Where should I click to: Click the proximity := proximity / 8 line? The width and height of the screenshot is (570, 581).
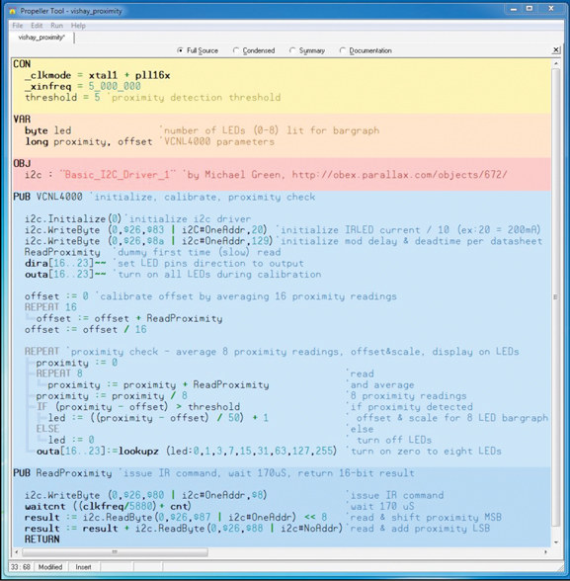click(112, 395)
